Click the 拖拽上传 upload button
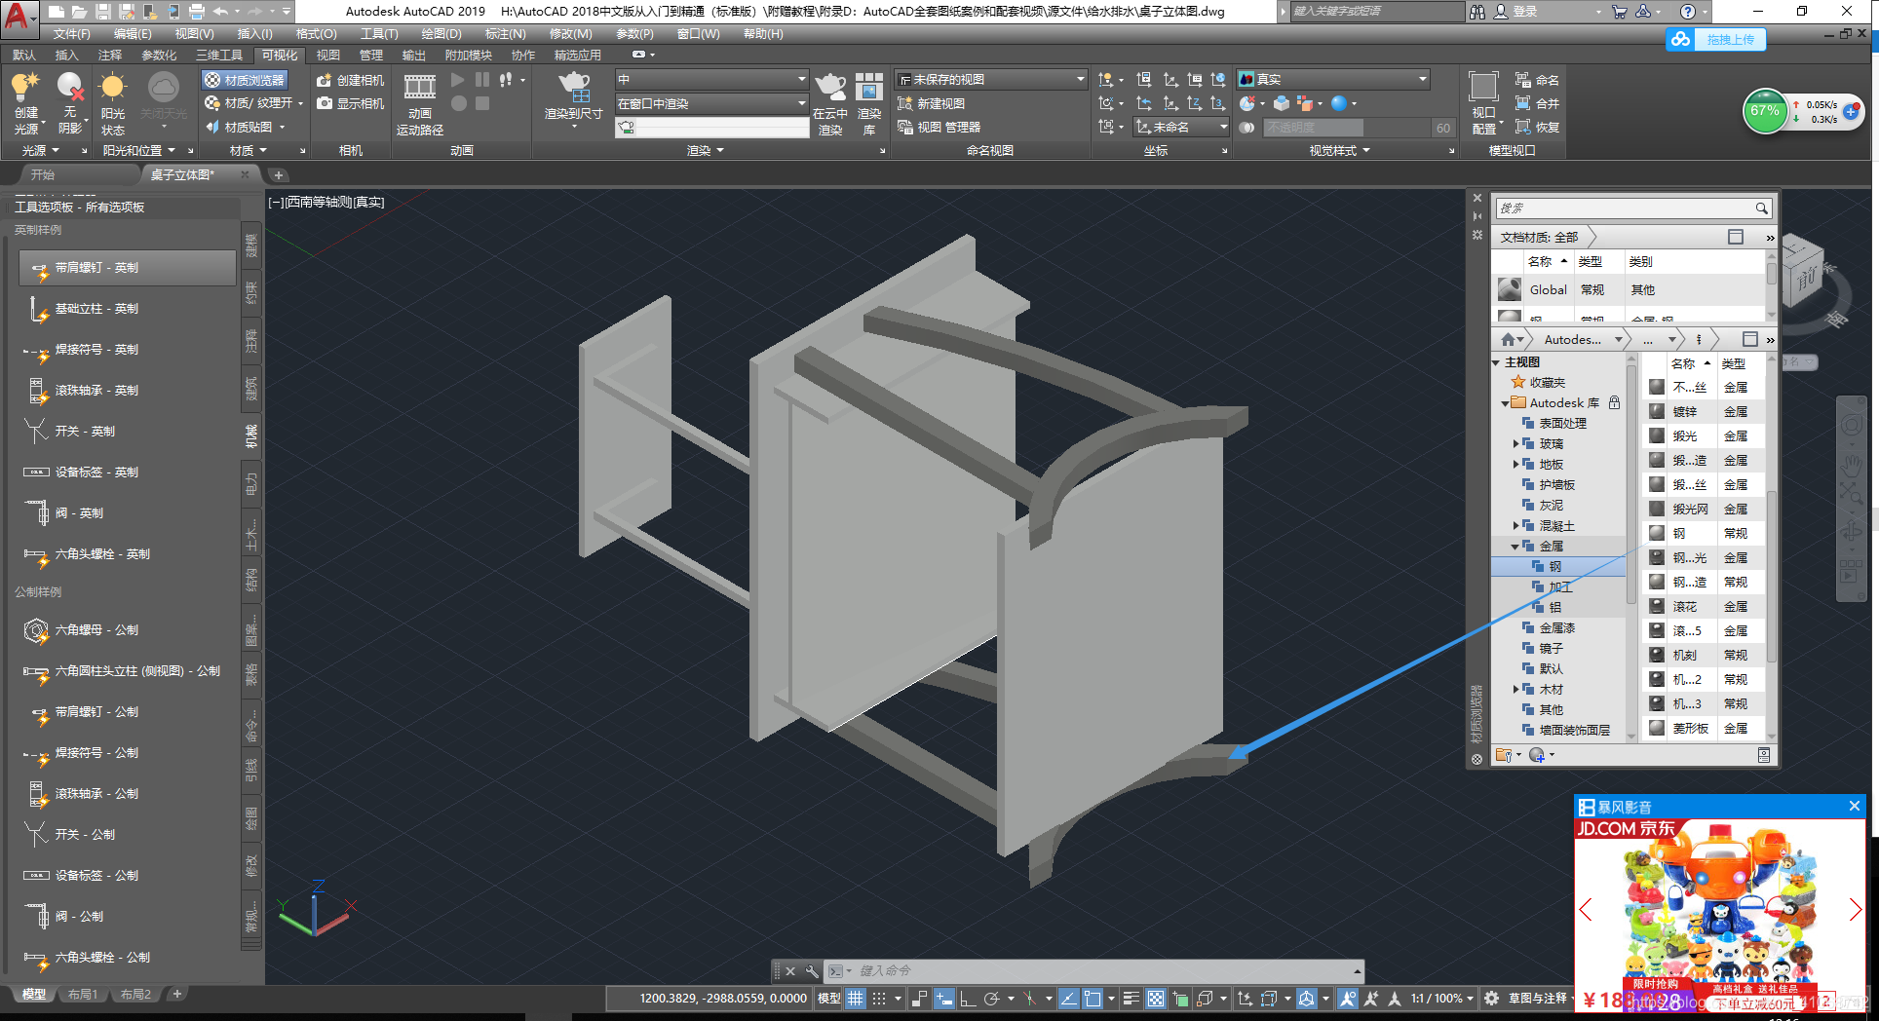Viewport: 1879px width, 1021px height. tap(1717, 39)
